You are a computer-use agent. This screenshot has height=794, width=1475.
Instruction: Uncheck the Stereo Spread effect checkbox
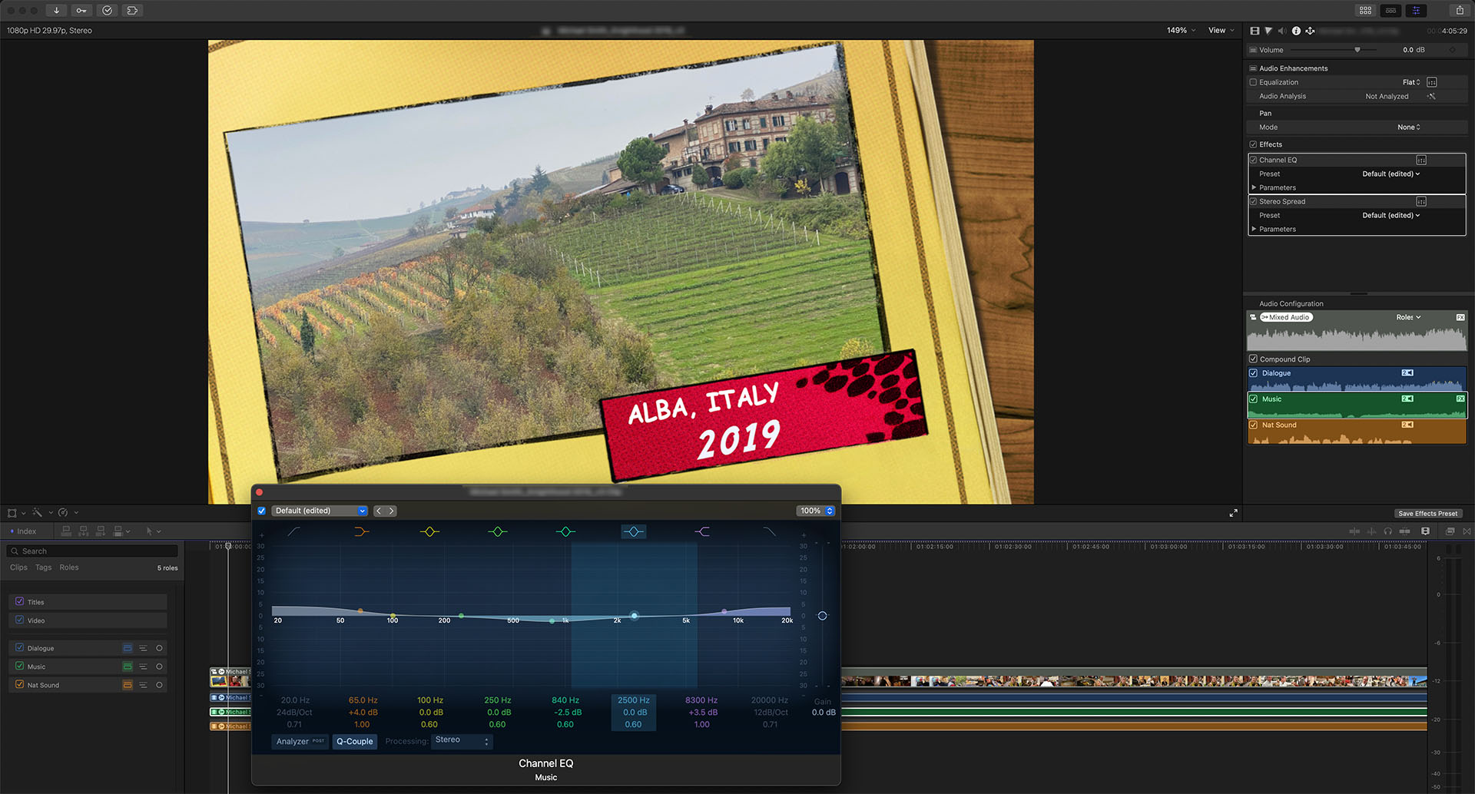coord(1254,201)
